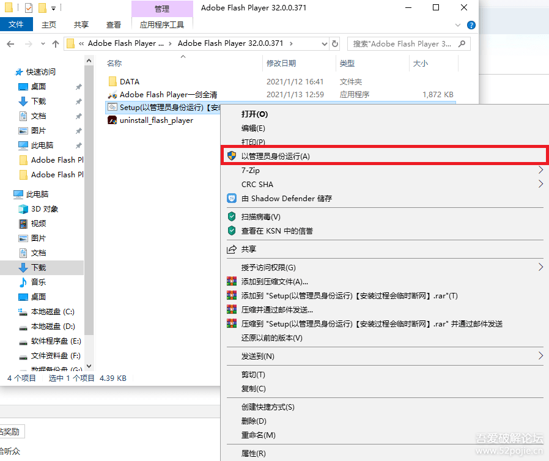Image resolution: width=549 pixels, height=461 pixels.
Task: Click the DATA folder icon
Action: coord(112,81)
